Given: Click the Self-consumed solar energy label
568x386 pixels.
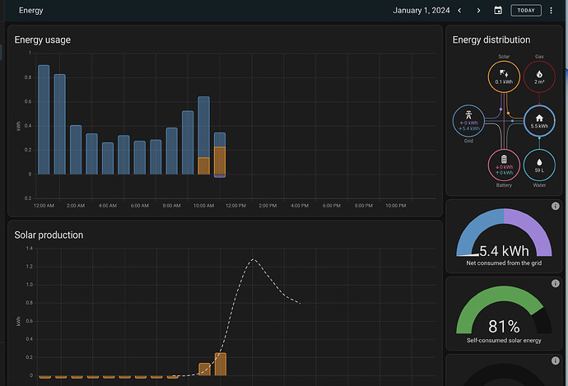Looking at the screenshot, I should pos(504,341).
